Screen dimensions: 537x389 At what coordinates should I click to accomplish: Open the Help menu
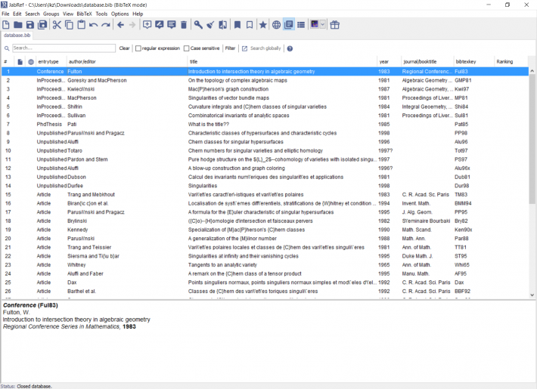coord(138,14)
